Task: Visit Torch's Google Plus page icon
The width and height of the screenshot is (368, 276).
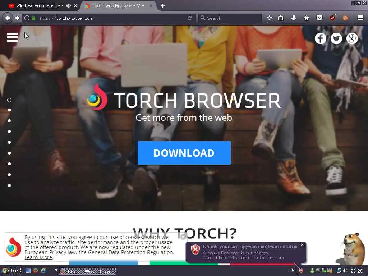Action: 352,38
